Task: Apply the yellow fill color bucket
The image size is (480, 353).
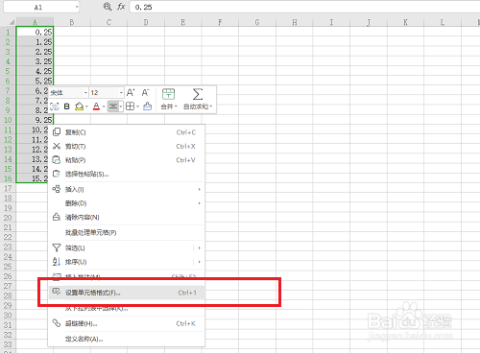Action: (79, 106)
